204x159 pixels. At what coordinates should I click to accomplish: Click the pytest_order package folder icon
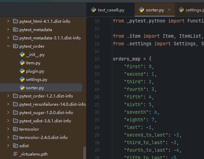coord(16,46)
